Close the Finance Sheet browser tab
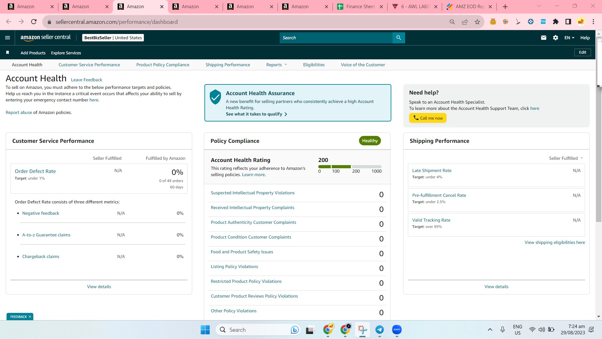 click(x=381, y=7)
